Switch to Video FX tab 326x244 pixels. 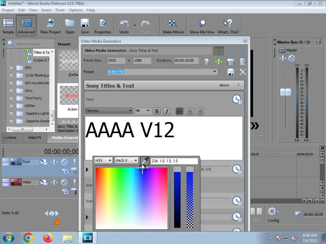coord(34,138)
